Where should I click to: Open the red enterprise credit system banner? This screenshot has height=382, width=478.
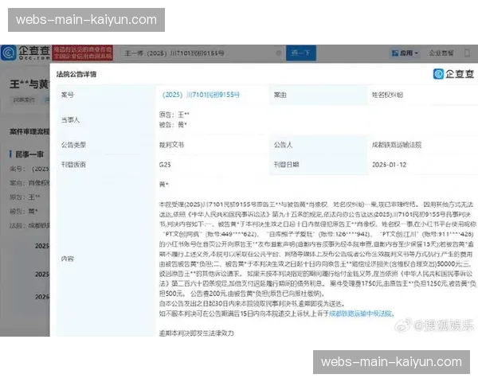[83, 53]
